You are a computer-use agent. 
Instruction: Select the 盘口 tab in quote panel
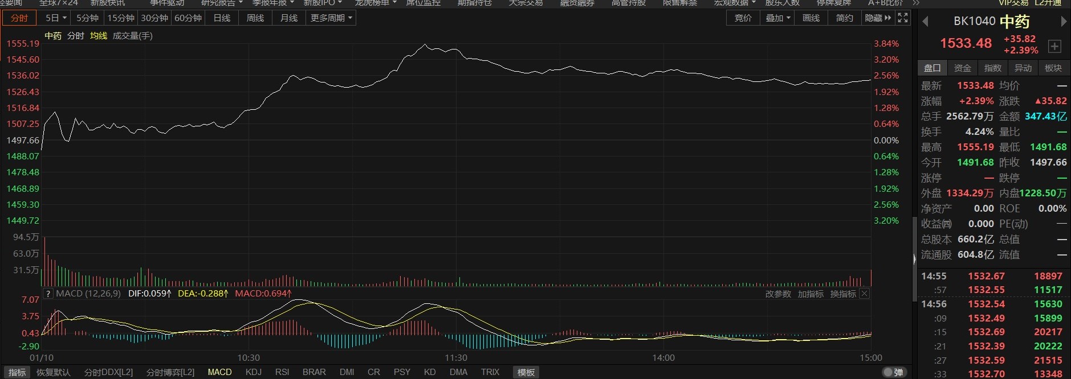[x=932, y=68]
